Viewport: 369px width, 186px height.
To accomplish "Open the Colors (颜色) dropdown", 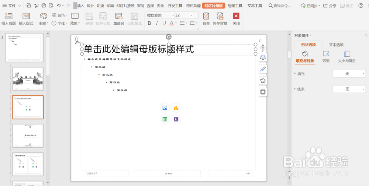I will (60, 15).
